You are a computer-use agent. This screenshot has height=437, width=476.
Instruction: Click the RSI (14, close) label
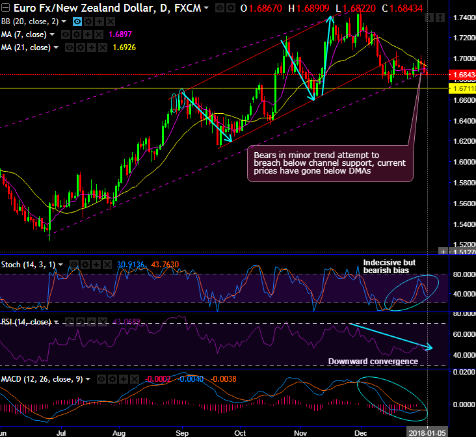pos(26,322)
